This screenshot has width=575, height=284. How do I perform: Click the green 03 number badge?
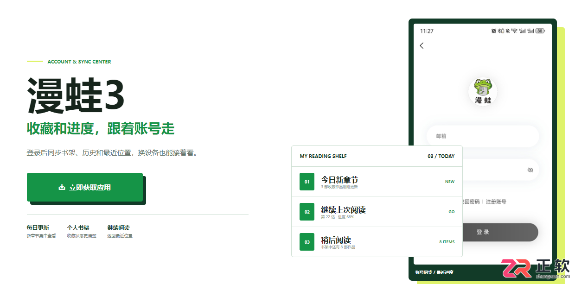(x=307, y=242)
